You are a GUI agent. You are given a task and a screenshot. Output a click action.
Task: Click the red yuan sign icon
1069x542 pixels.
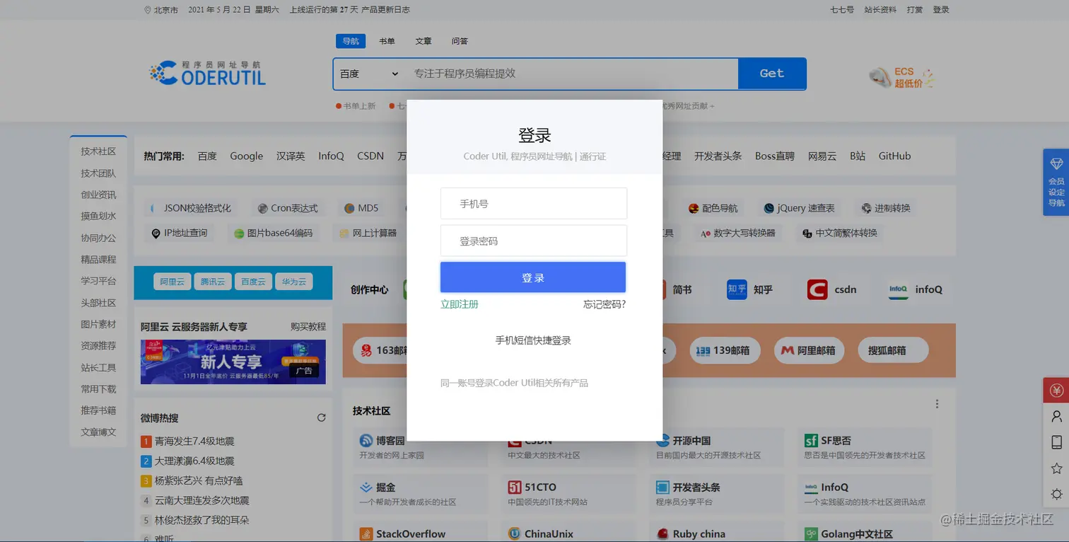1056,391
